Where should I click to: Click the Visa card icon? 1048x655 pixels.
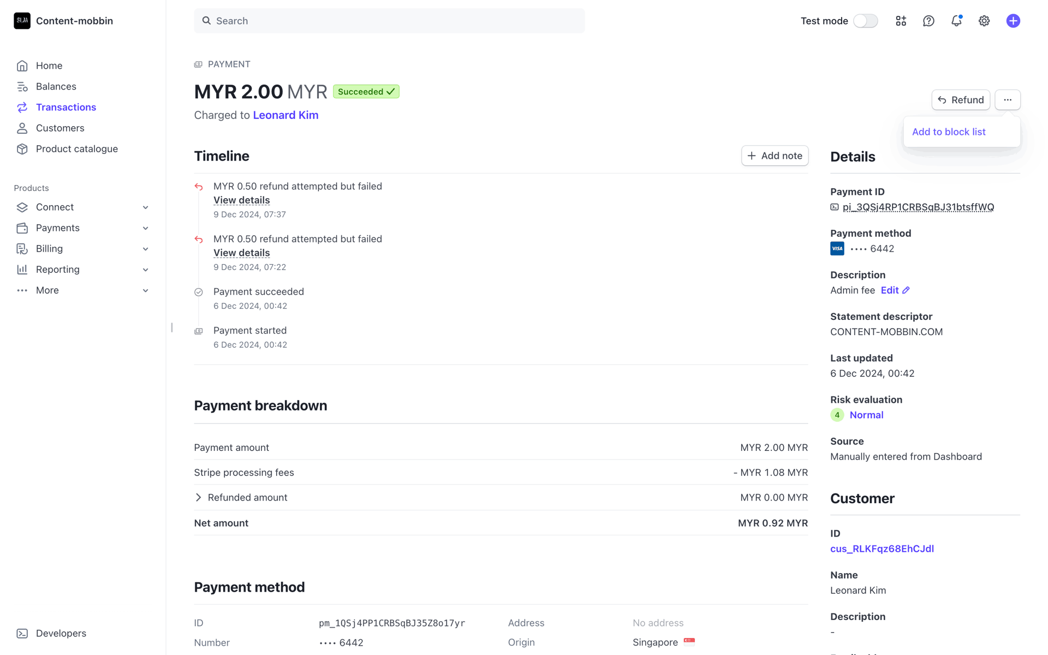pyautogui.click(x=837, y=248)
